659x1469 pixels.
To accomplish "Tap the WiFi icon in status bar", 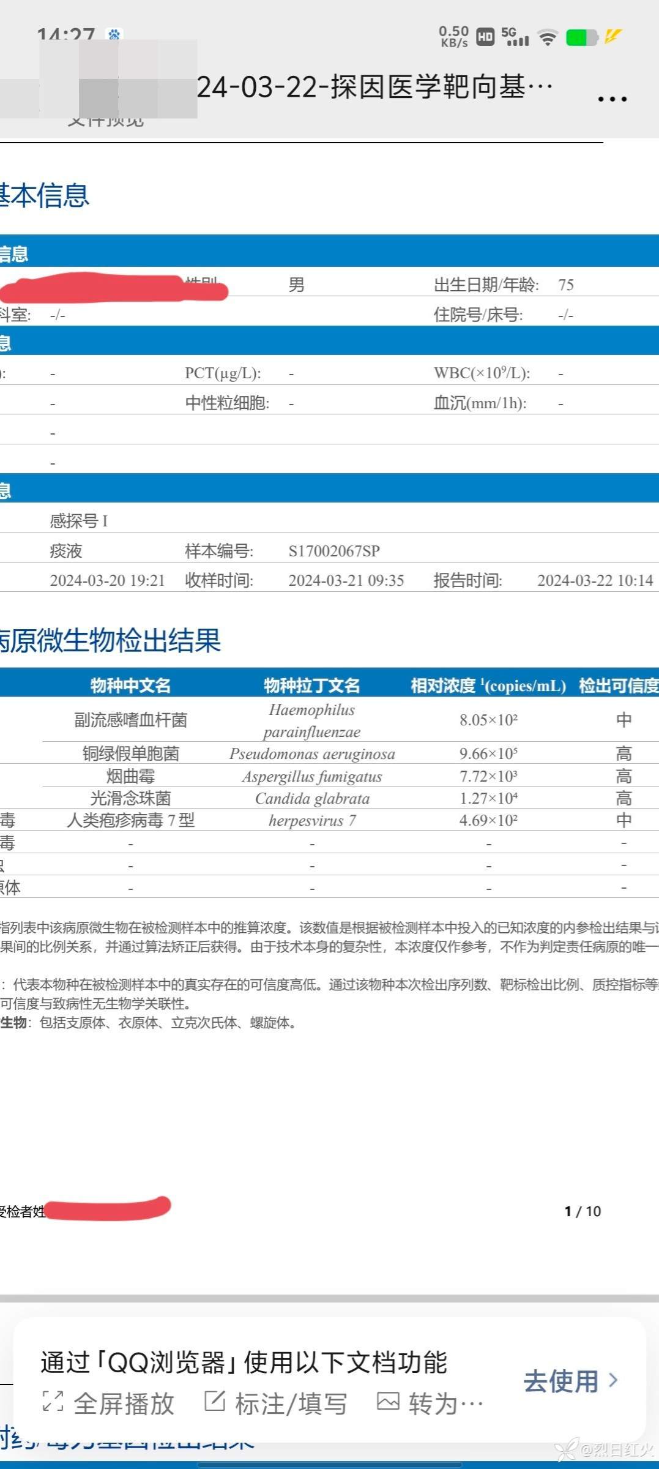I will click(548, 38).
